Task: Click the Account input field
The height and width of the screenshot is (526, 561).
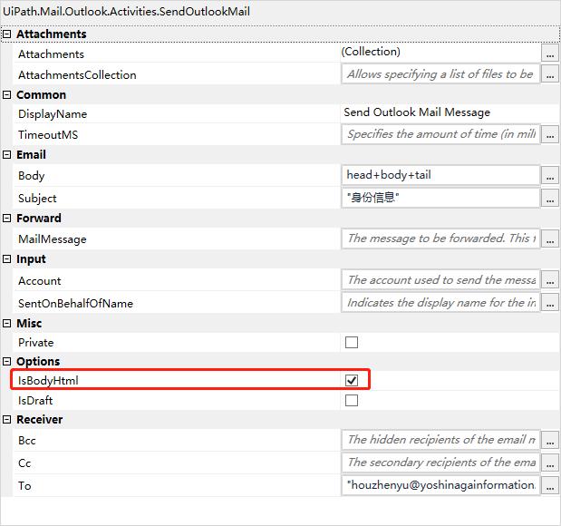Action: pos(440,280)
